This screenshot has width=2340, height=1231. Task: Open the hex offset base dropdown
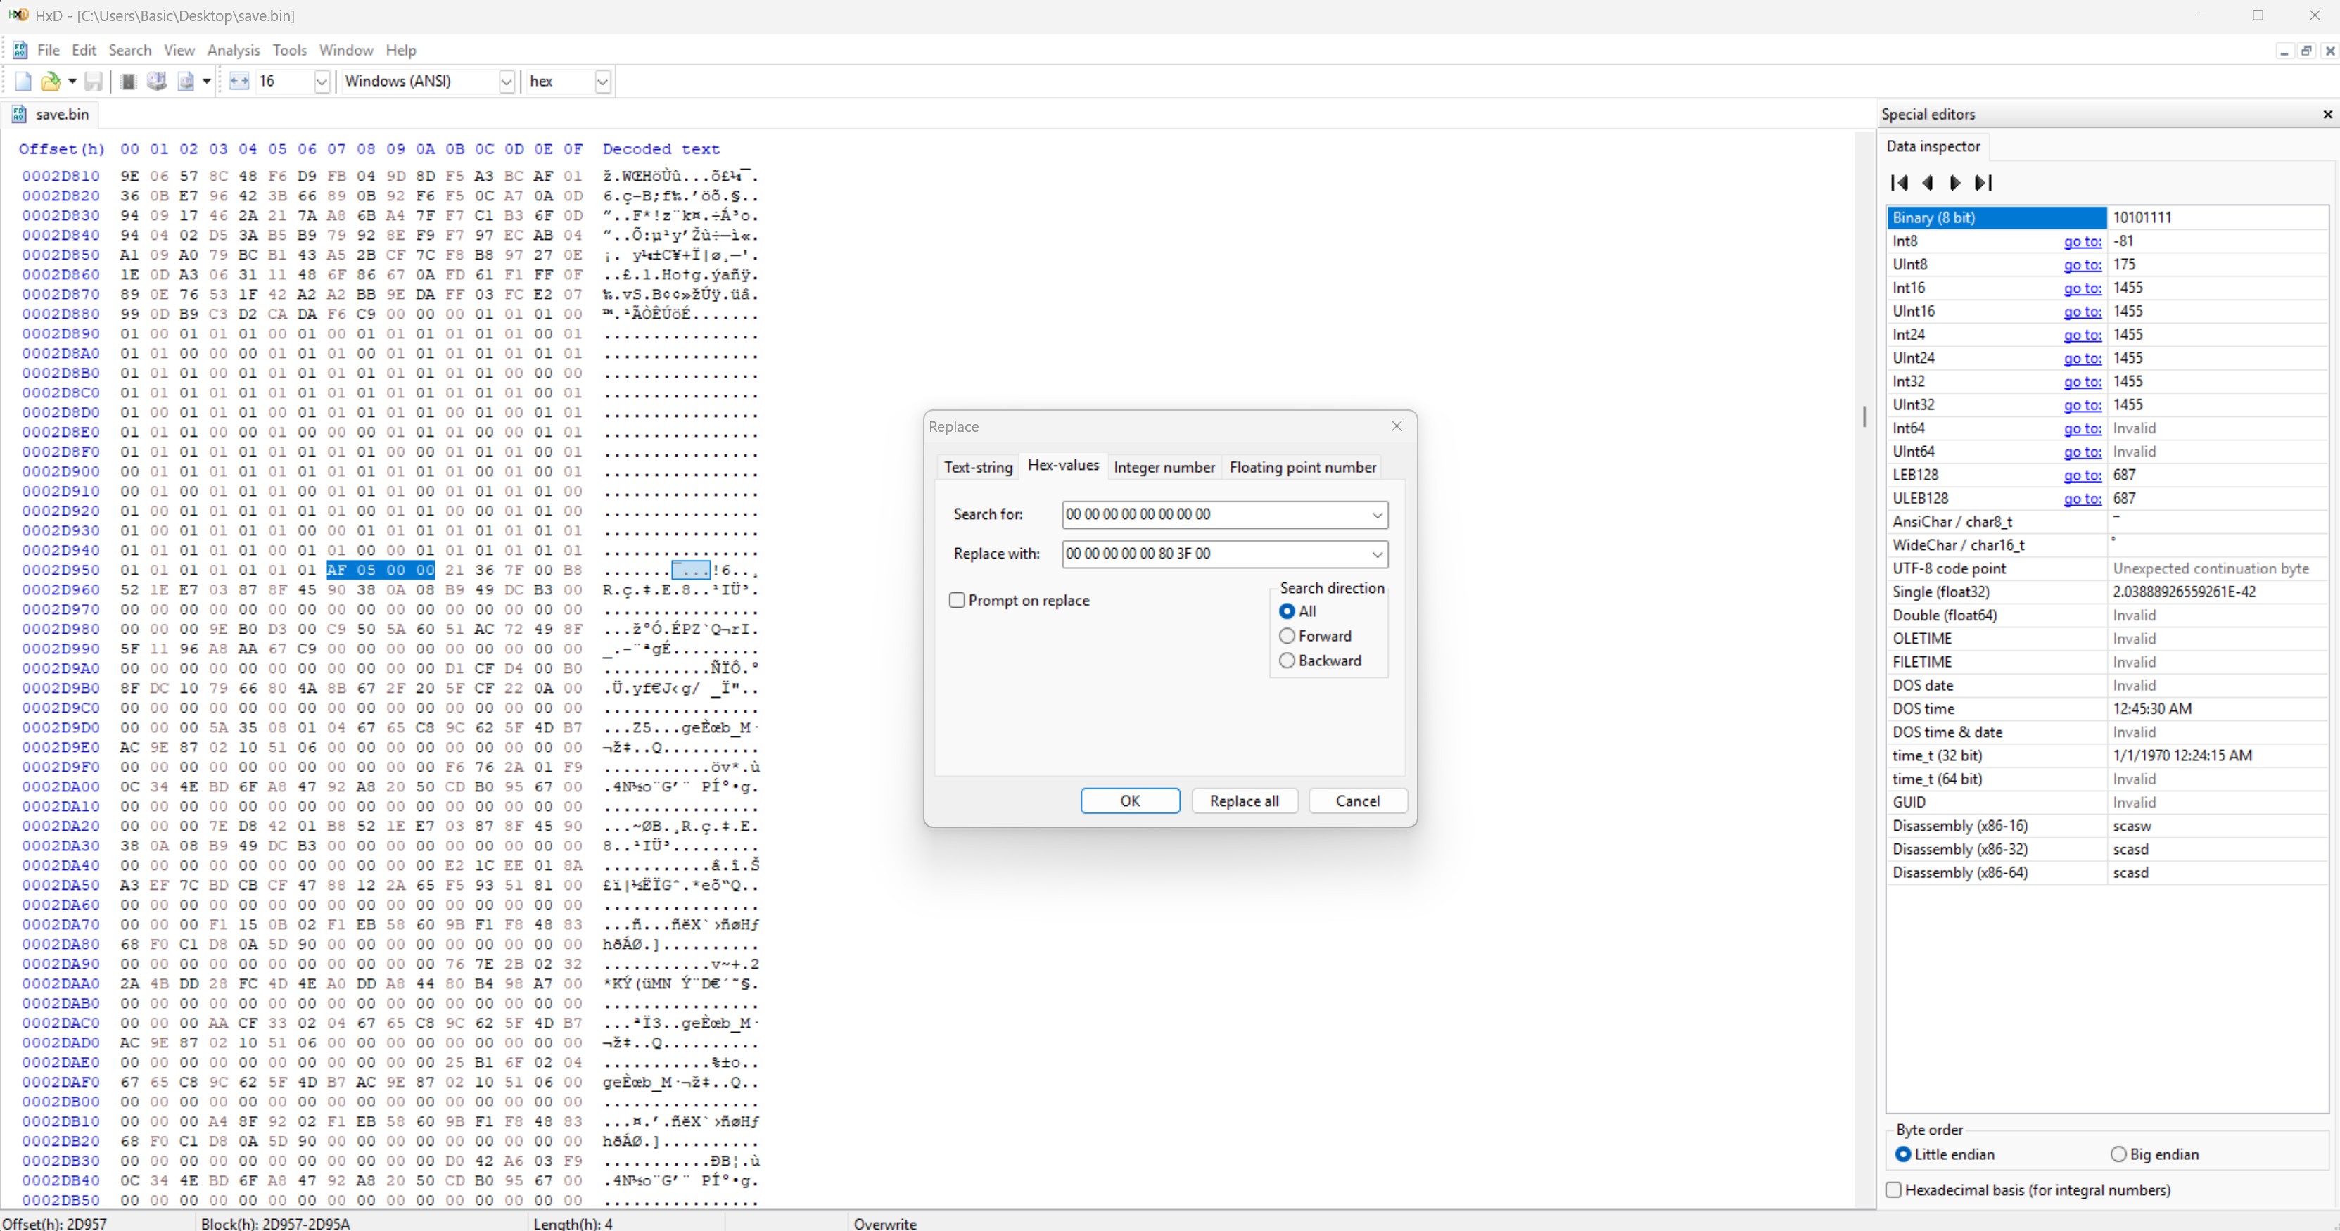602,82
